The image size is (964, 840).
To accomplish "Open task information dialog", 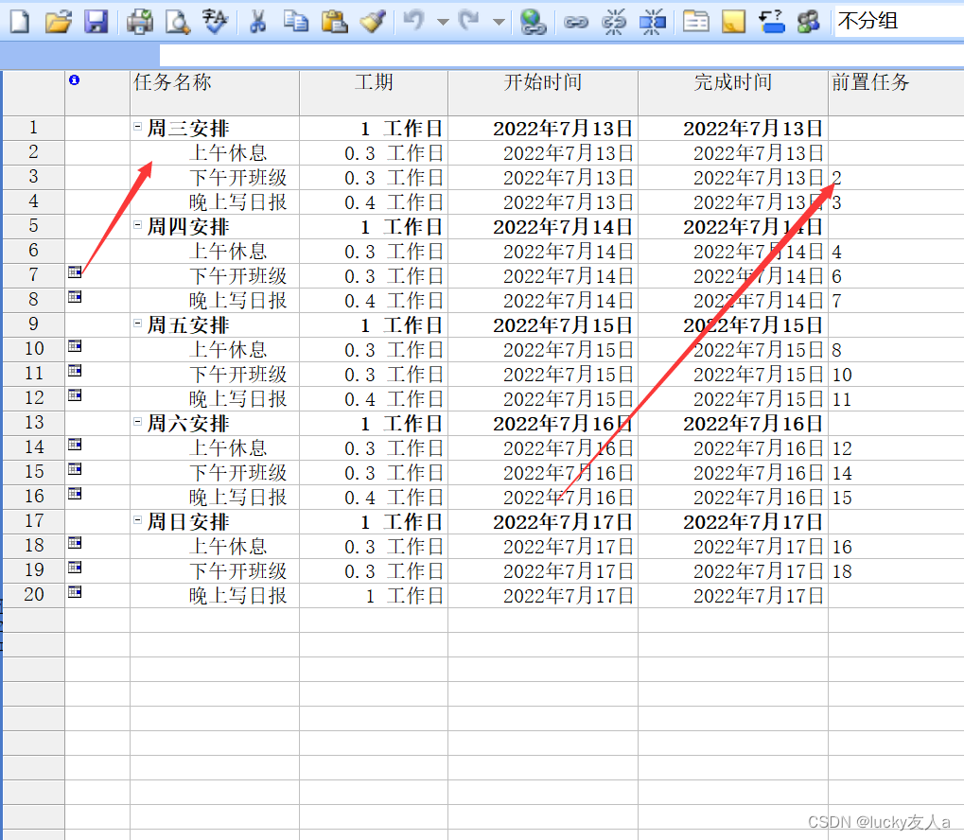I will [696, 22].
